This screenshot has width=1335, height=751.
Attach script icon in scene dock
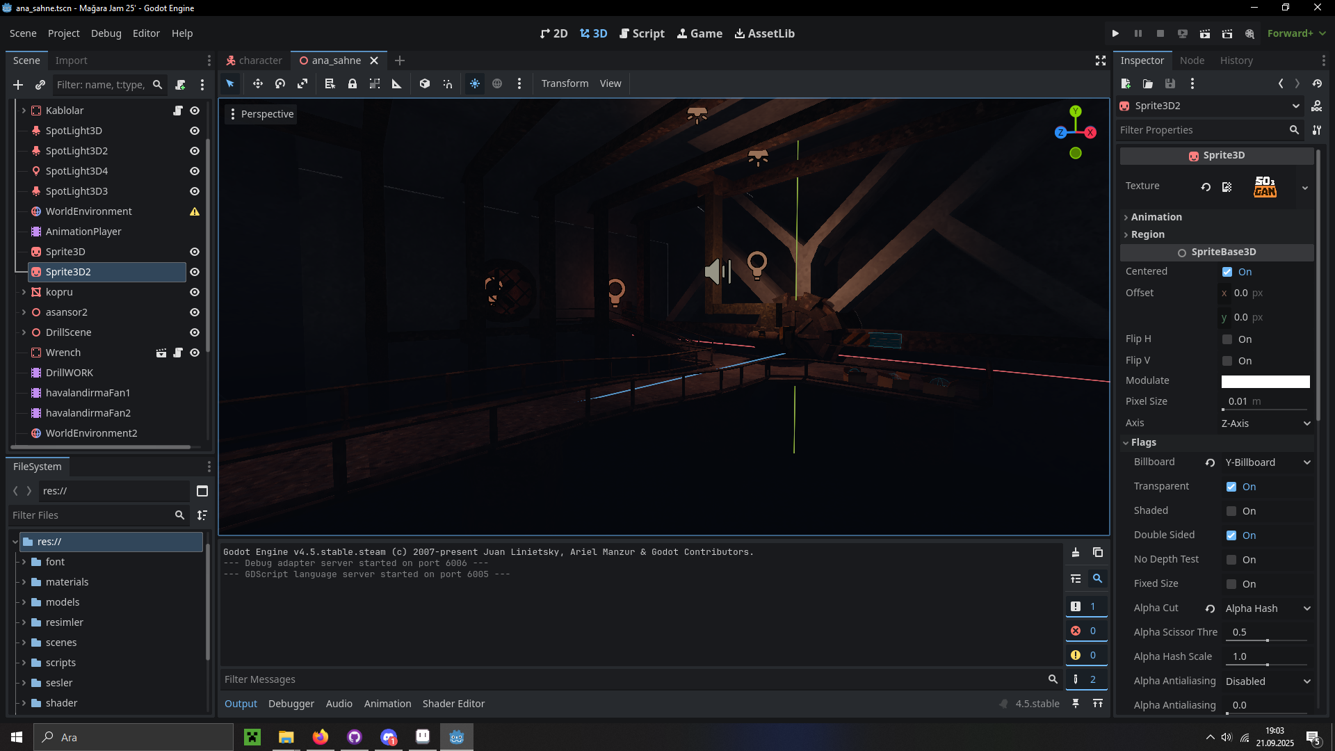(x=180, y=85)
